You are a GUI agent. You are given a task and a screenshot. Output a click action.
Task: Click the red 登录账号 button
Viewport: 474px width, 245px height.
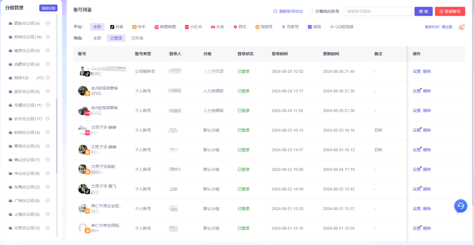[450, 11]
